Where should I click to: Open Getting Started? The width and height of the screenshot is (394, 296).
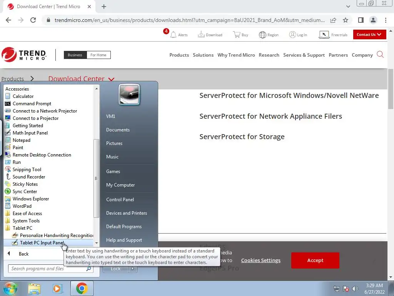(x=28, y=125)
